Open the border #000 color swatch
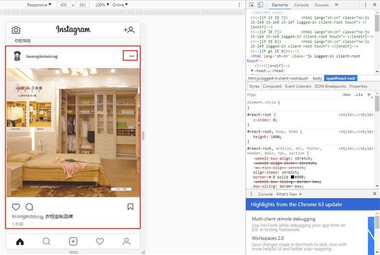Image resolution: width=380 pixels, height=255 pixels. click(x=292, y=177)
